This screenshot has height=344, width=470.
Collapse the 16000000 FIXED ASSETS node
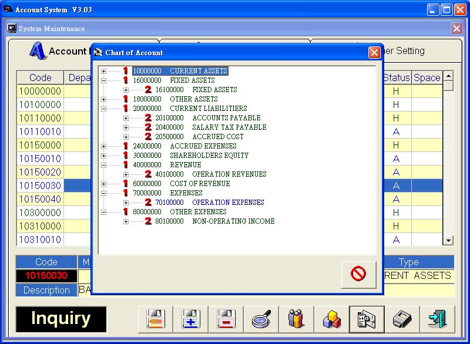point(104,80)
